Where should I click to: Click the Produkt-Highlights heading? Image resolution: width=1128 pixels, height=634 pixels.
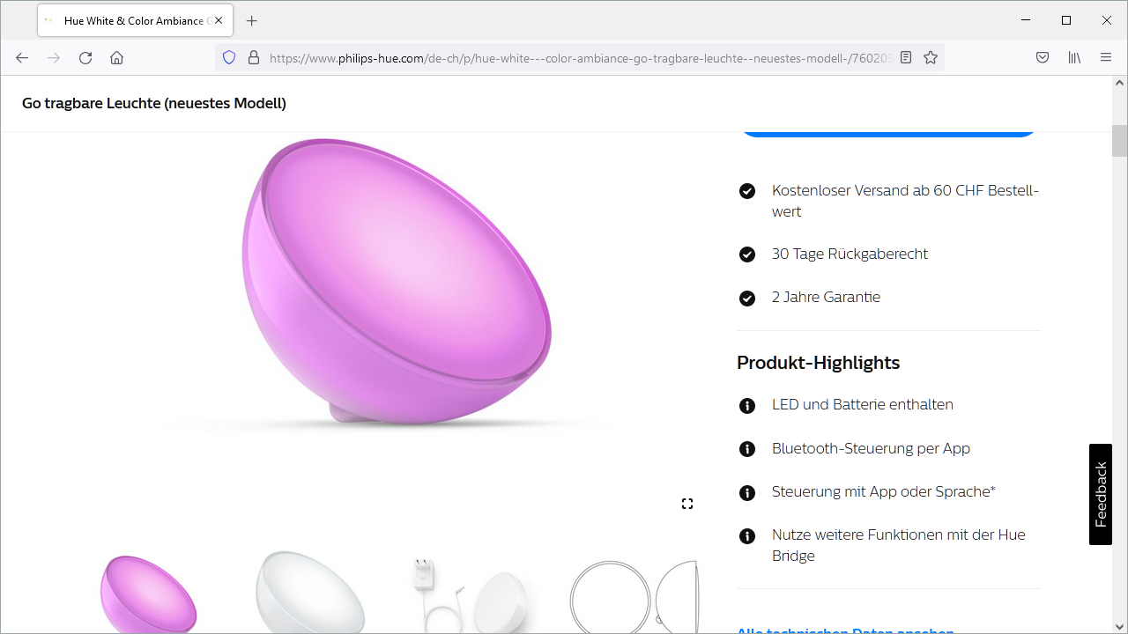coord(818,363)
